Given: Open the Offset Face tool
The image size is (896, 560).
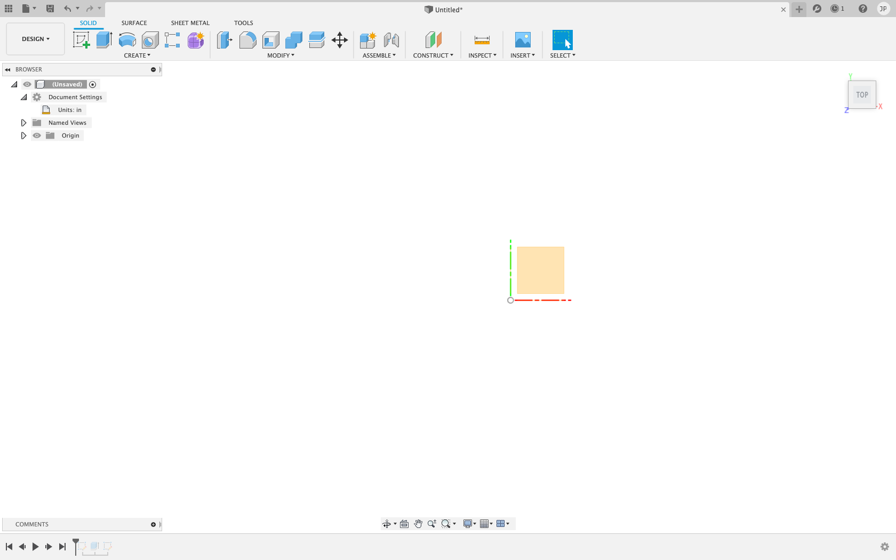Looking at the screenshot, I should [317, 40].
